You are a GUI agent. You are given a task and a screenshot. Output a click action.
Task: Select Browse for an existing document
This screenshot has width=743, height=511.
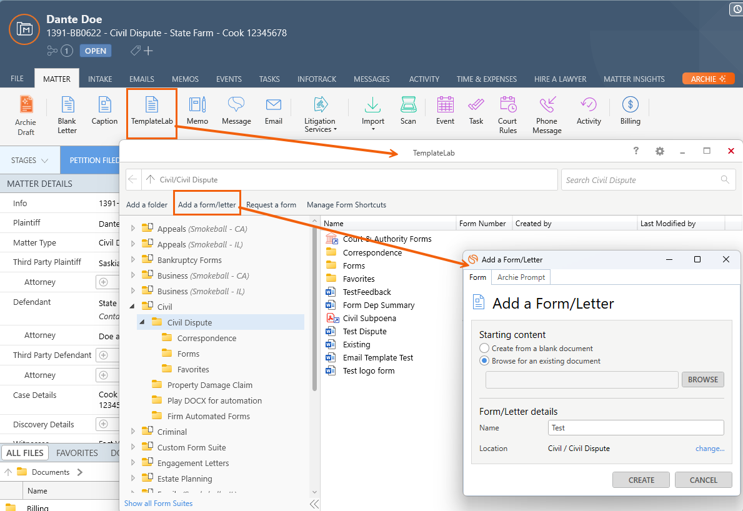[x=484, y=361]
